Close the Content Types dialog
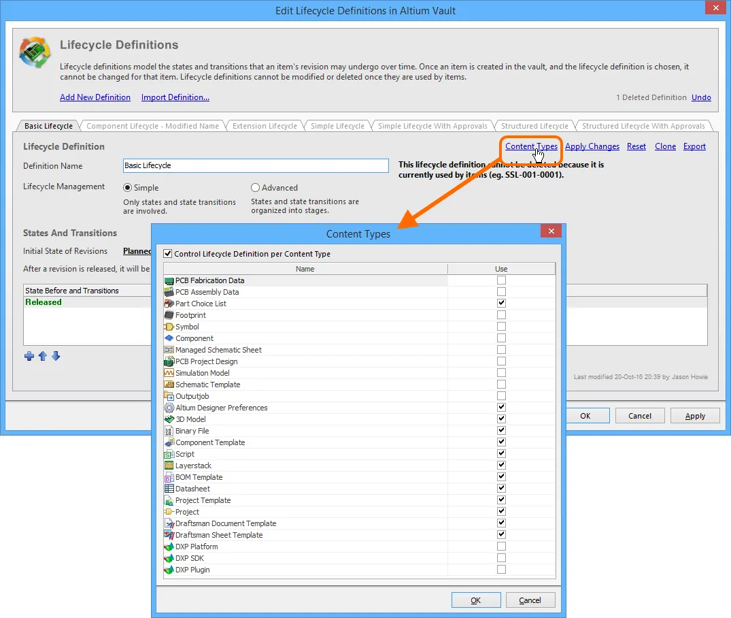 tap(551, 231)
